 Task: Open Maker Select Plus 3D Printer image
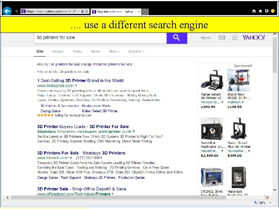239,129
